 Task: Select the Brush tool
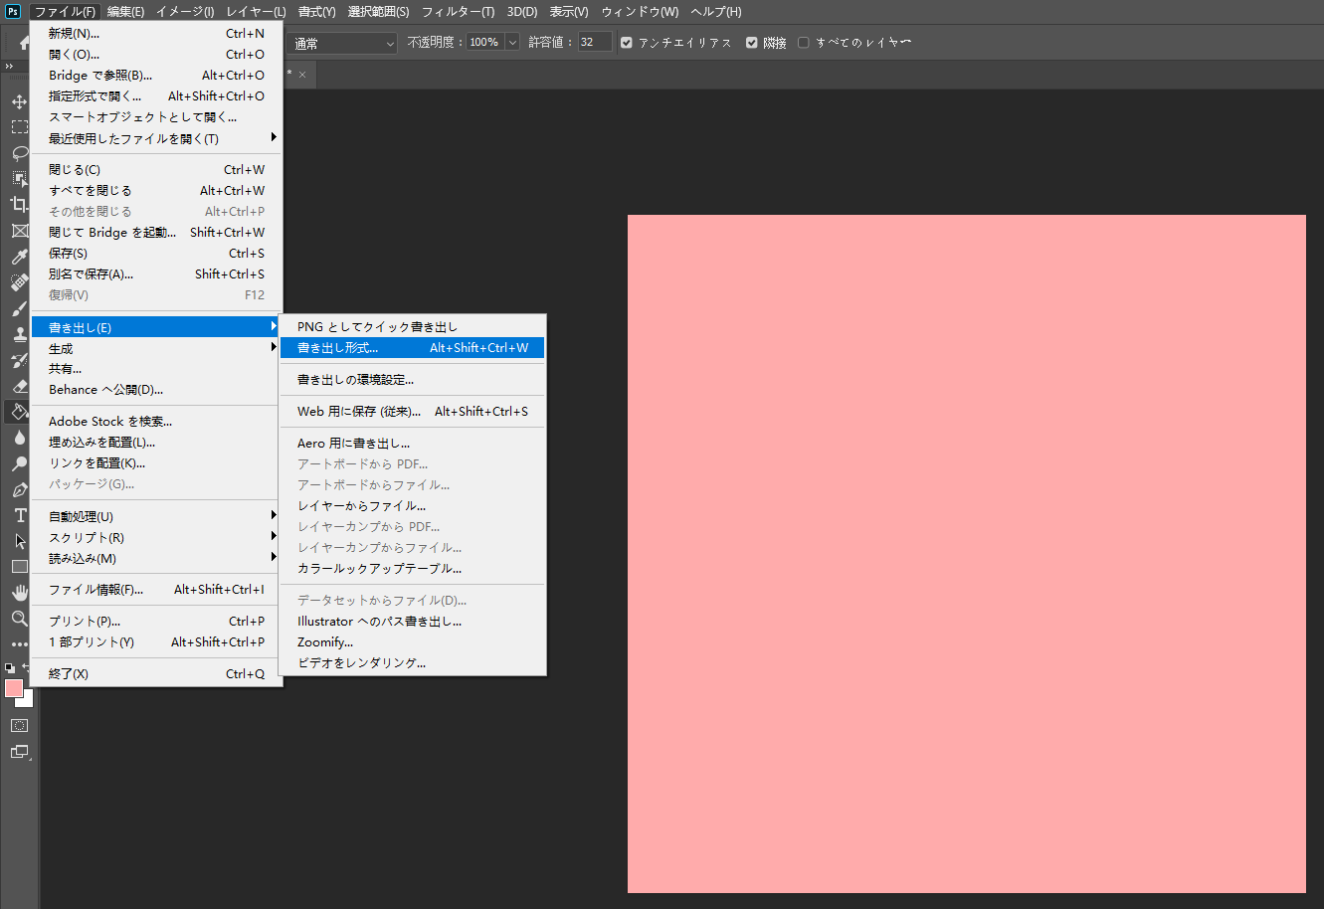[x=19, y=308]
